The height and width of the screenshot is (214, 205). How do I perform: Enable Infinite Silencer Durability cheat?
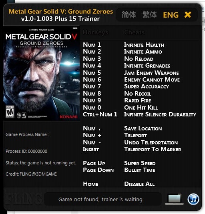pos(160,114)
